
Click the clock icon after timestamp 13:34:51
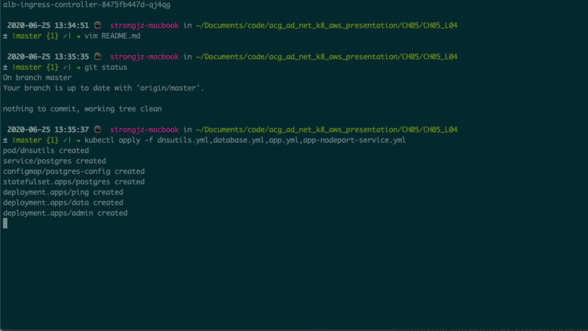(x=98, y=25)
